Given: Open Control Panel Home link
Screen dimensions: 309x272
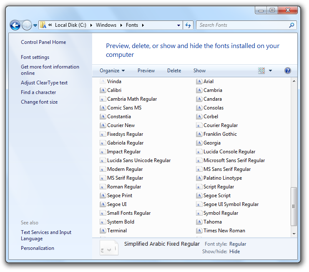Looking at the screenshot, I should [x=43, y=42].
